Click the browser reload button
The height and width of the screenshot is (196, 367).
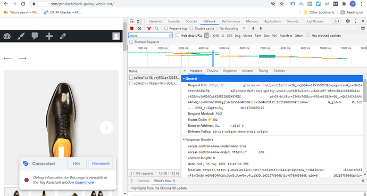coord(23,4)
